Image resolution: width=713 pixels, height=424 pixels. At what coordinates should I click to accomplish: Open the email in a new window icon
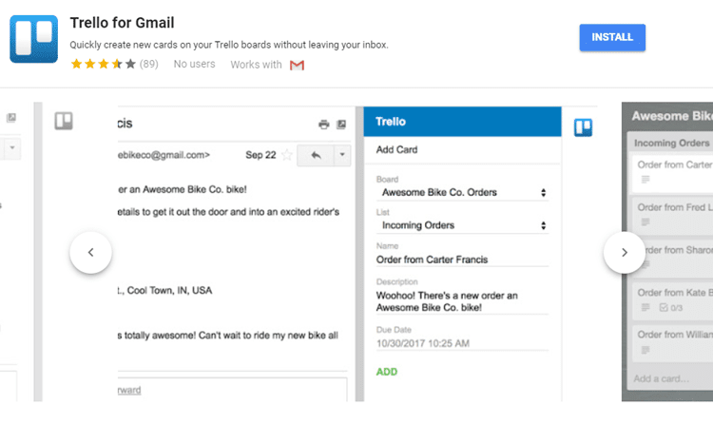[341, 125]
